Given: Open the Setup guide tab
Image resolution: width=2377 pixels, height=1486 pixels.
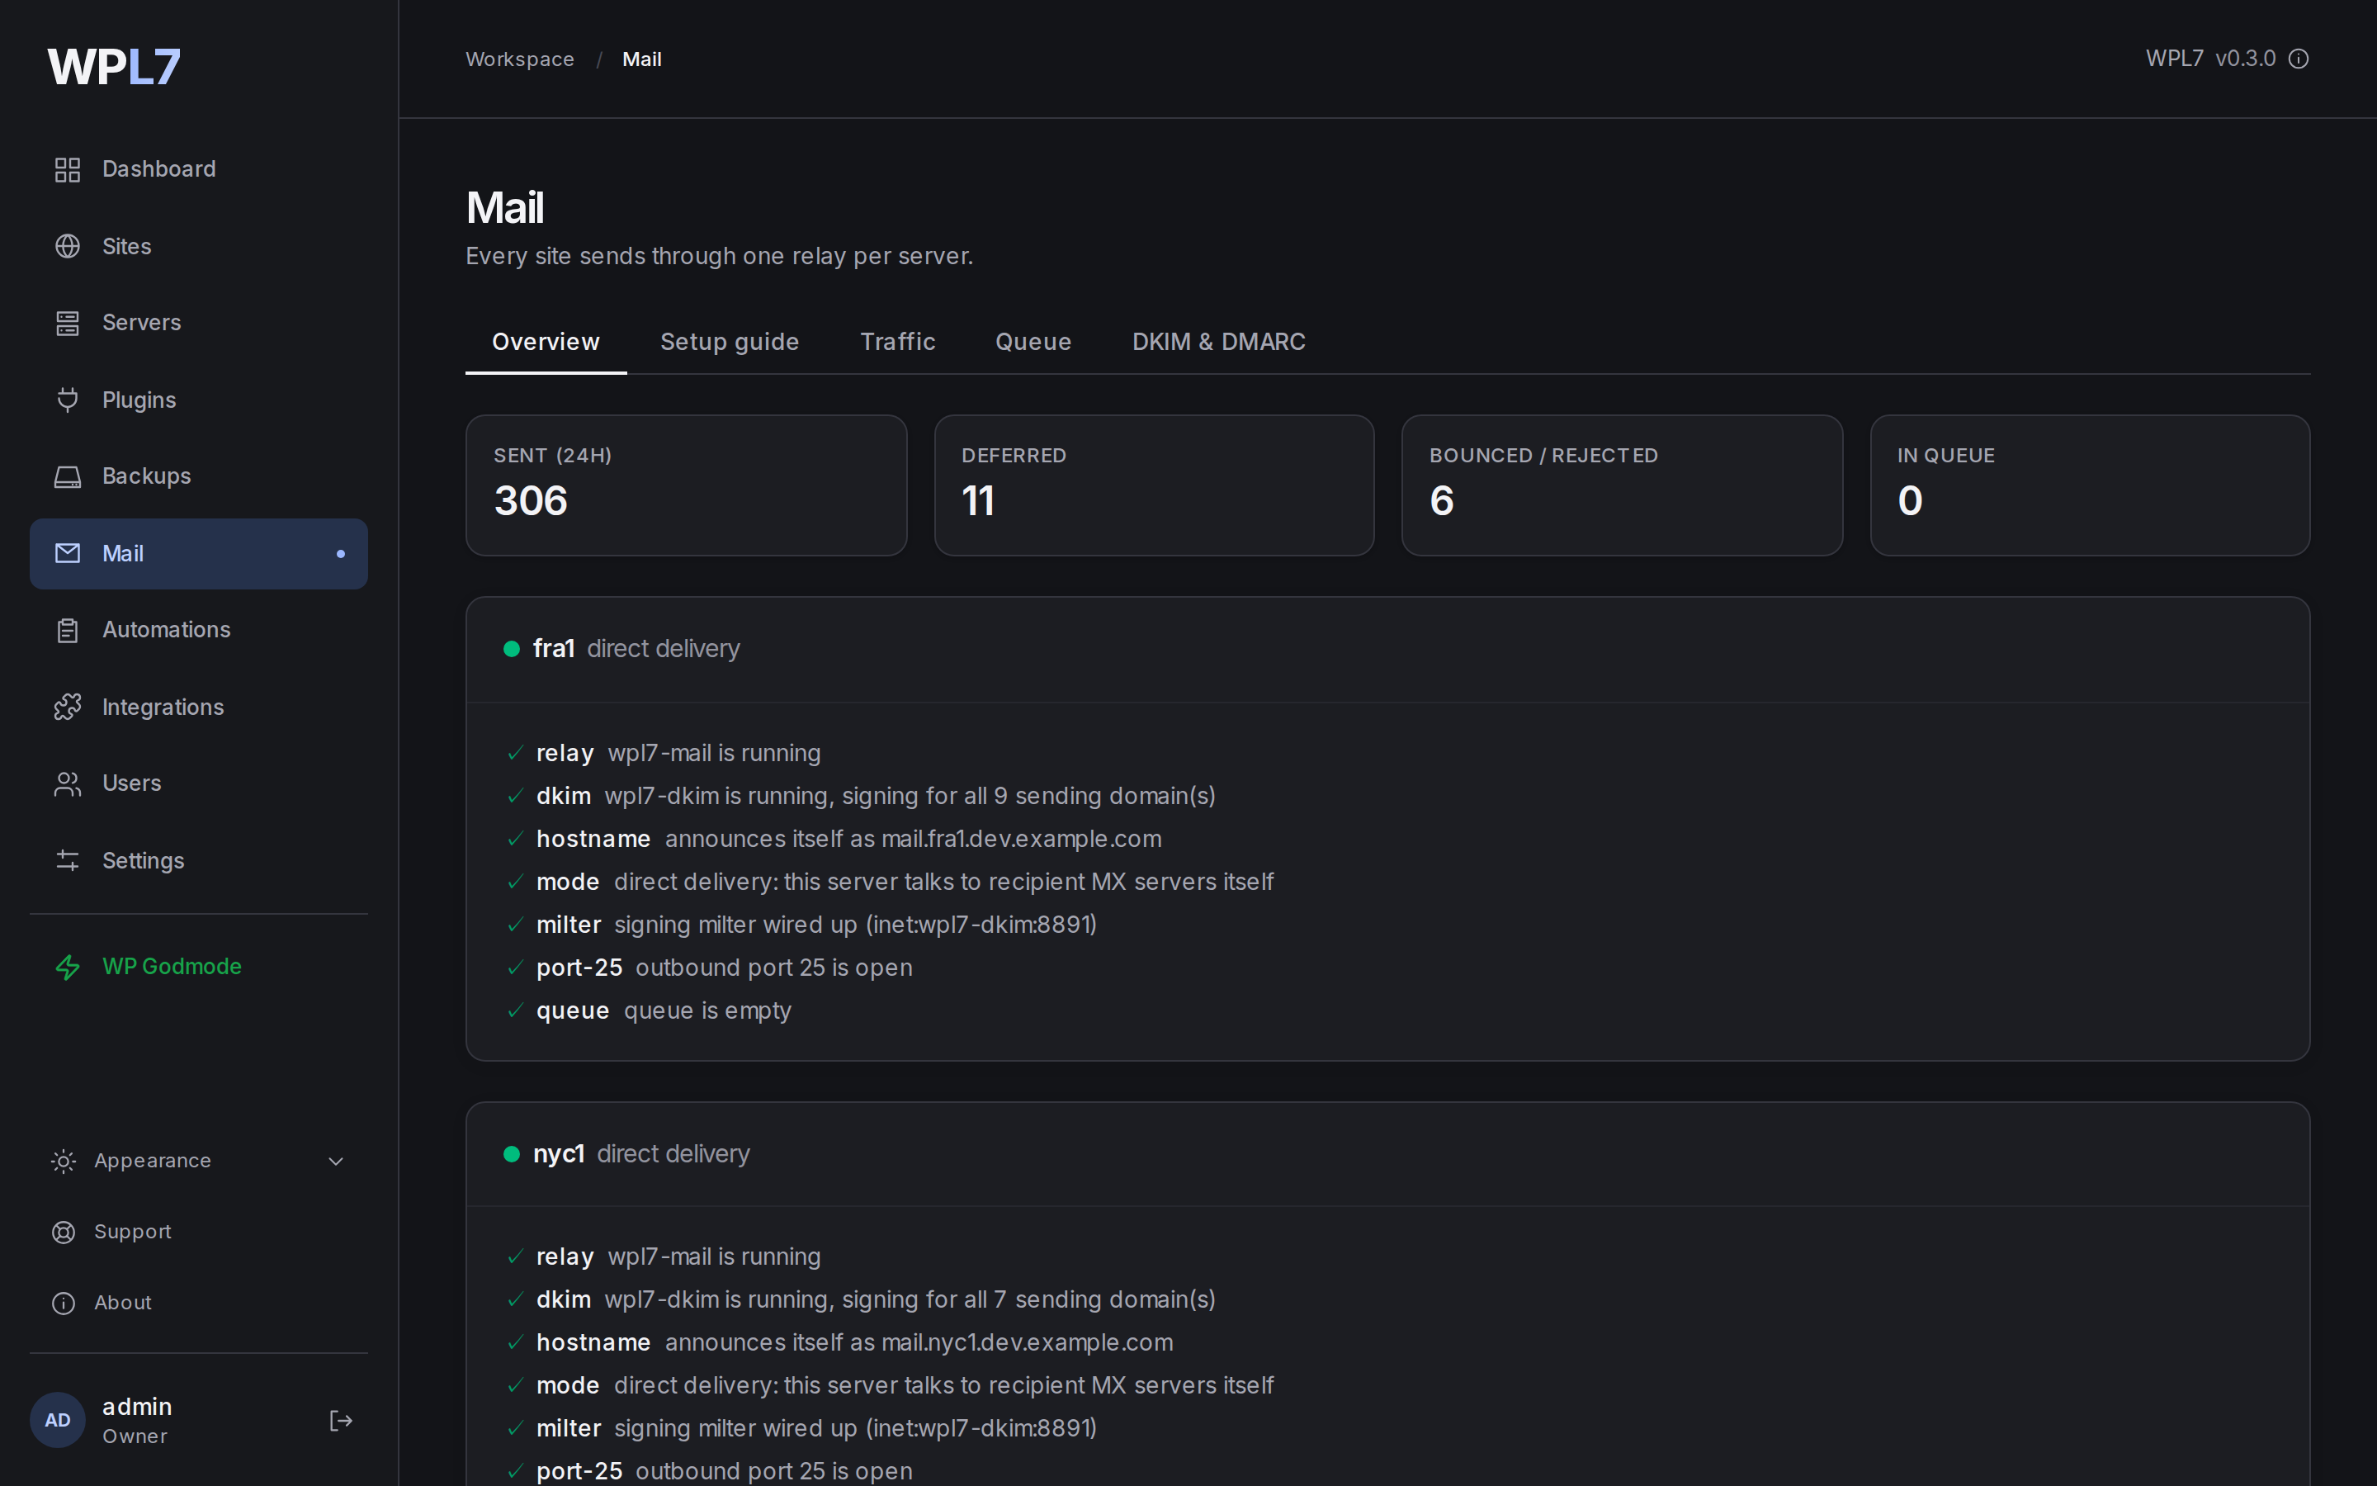Looking at the screenshot, I should [730, 342].
